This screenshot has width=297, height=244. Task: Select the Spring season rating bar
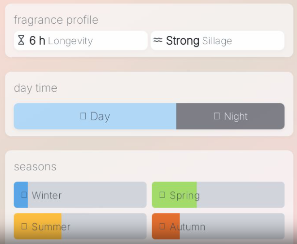tap(218, 195)
